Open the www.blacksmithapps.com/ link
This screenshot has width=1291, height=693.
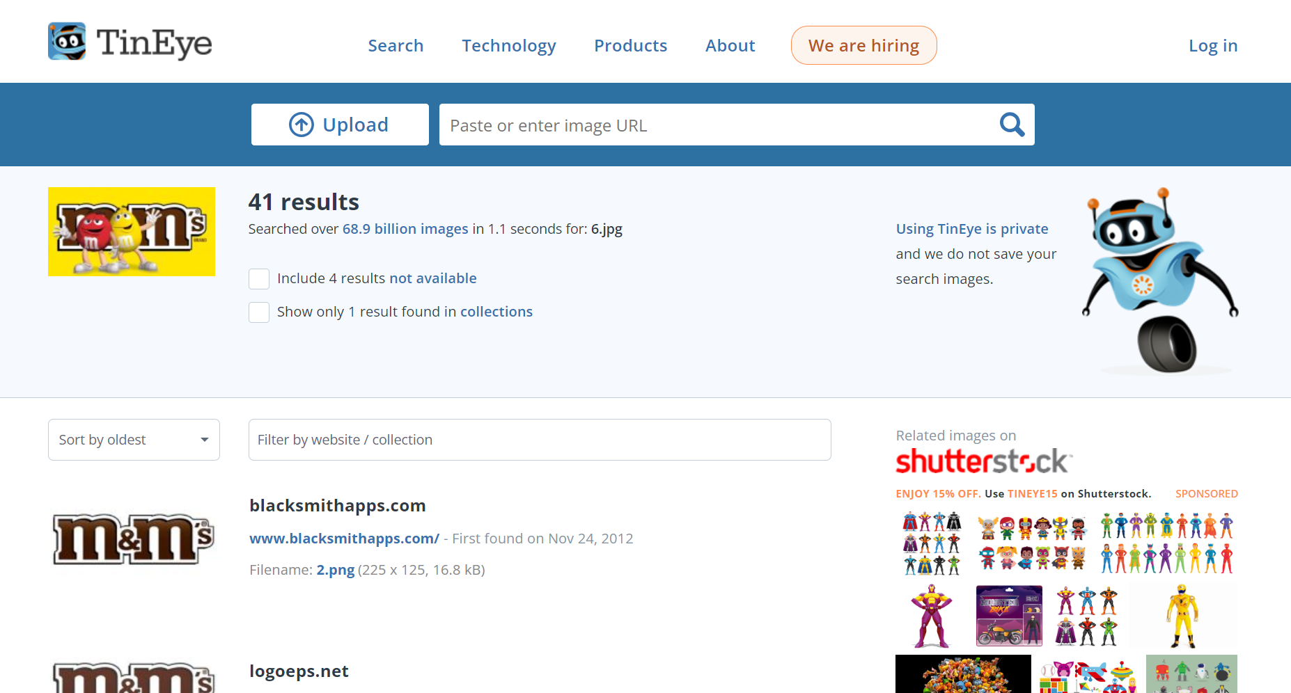pyautogui.click(x=345, y=539)
